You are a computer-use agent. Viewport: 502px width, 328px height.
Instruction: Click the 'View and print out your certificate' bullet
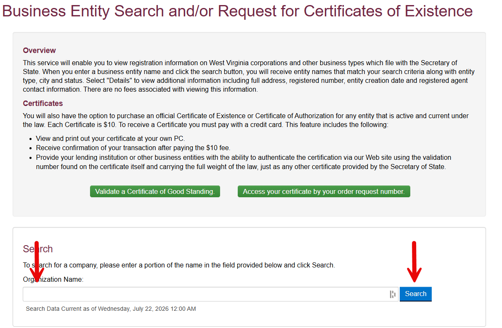110,139
